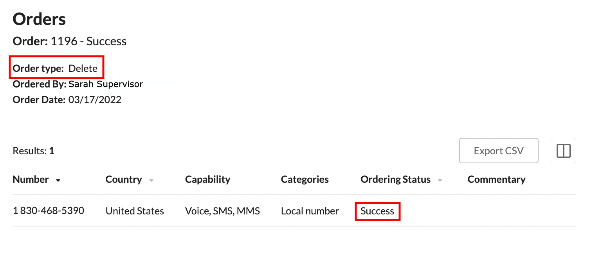
Task: Click the United States cell
Action: [x=135, y=211]
